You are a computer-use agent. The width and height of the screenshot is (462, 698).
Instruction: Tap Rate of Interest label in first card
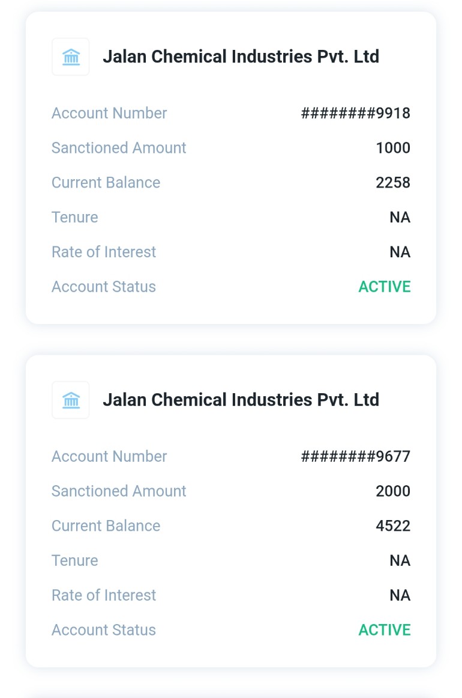(x=104, y=252)
